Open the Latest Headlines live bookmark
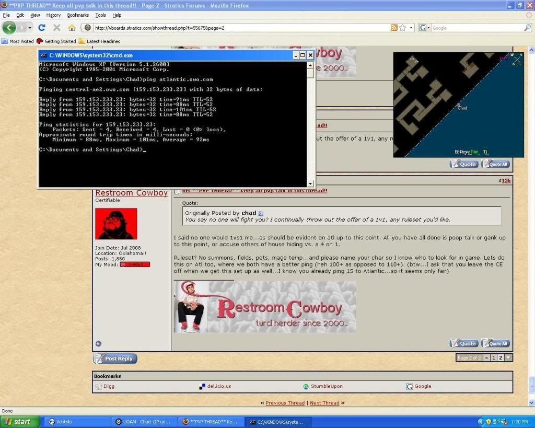Screen dimensions: 535x428 pos(99,41)
